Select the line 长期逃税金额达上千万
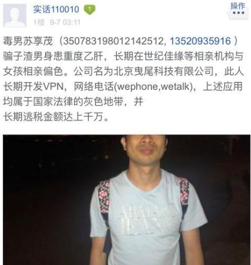 53,117
